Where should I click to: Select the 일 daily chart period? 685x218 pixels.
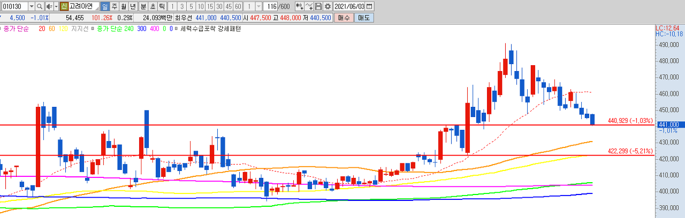105,6
